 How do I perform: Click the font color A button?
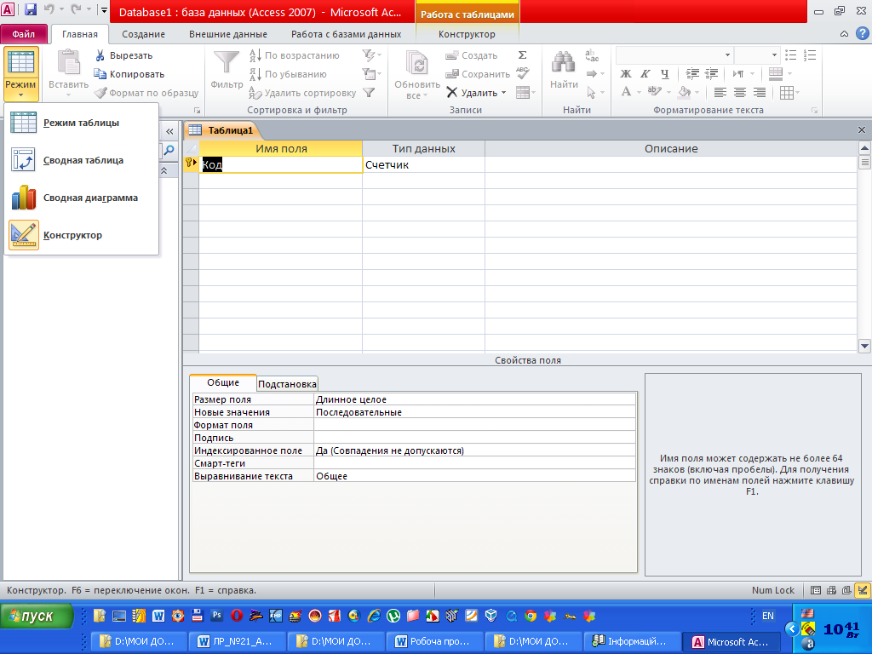626,92
